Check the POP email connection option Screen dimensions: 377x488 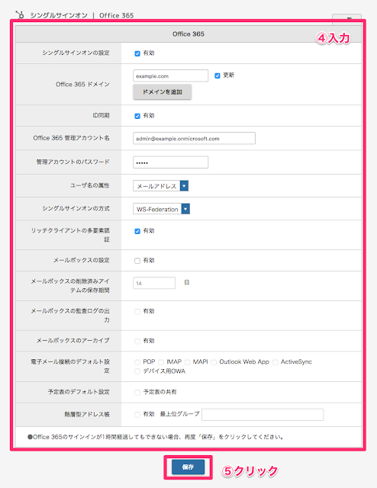click(x=137, y=362)
